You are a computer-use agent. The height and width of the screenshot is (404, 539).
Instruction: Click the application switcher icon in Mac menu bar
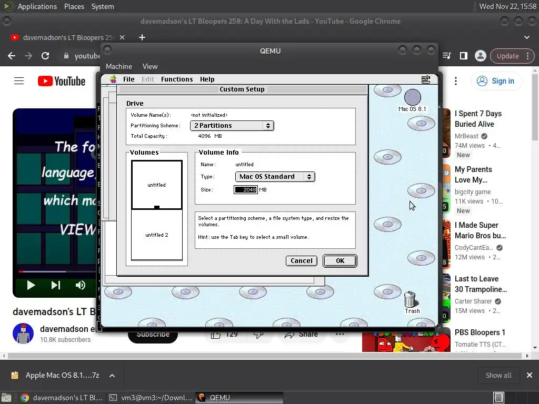pyautogui.click(x=426, y=79)
